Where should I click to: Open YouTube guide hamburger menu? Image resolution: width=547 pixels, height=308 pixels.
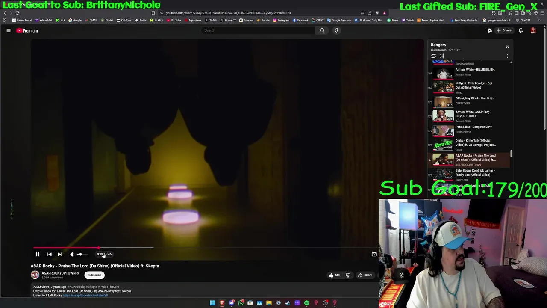[x=8, y=30]
